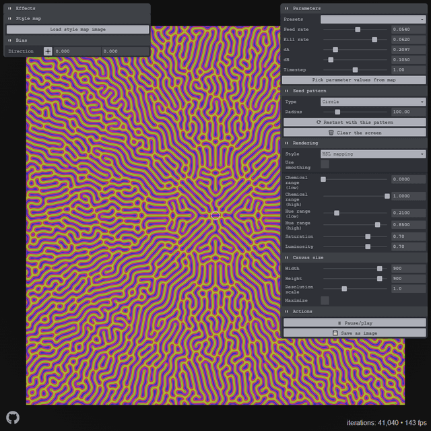
Task: Enable the Use smoothing checkbox
Action: tap(325, 164)
